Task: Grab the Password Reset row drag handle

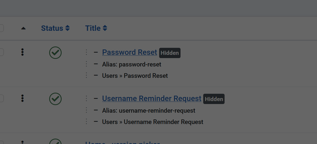Action: click(22, 52)
